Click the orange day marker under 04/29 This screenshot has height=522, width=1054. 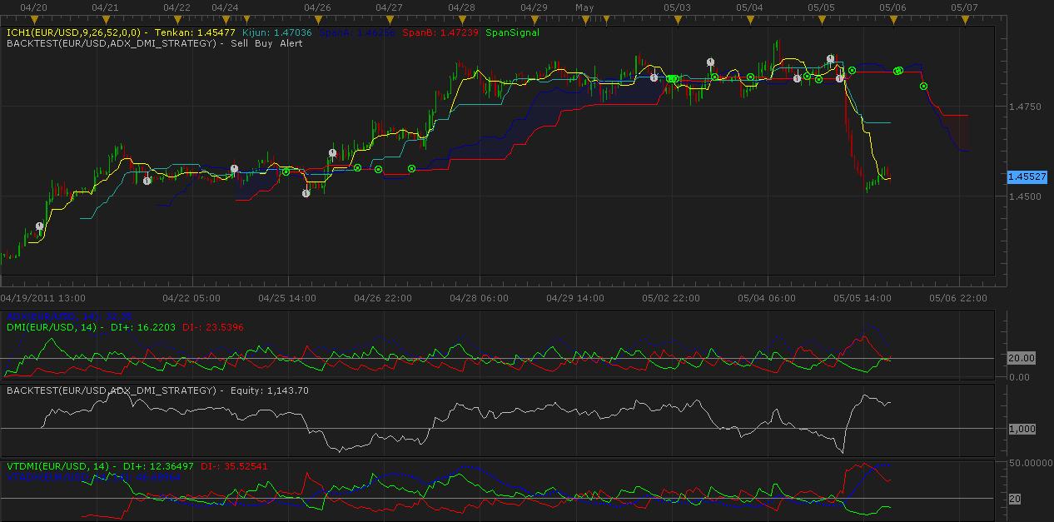tap(534, 18)
